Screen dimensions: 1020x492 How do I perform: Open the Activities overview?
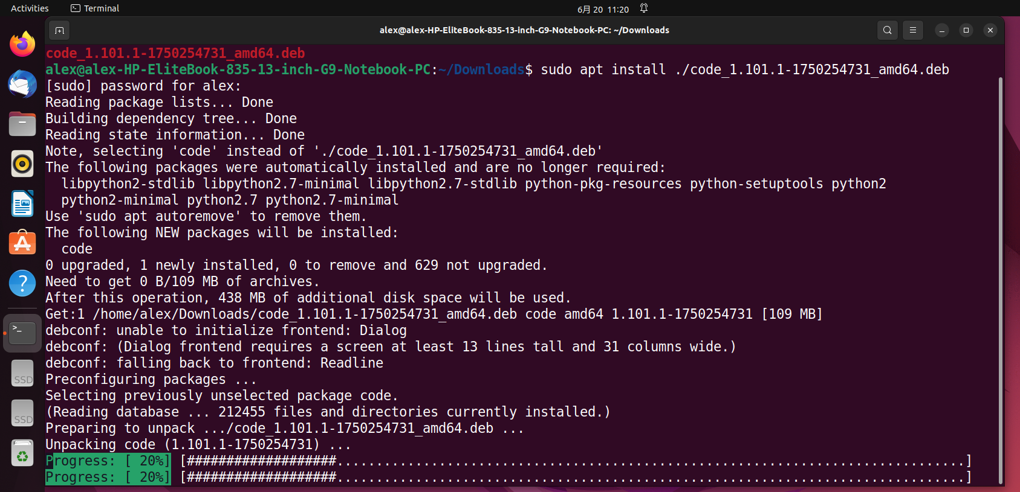click(x=30, y=8)
